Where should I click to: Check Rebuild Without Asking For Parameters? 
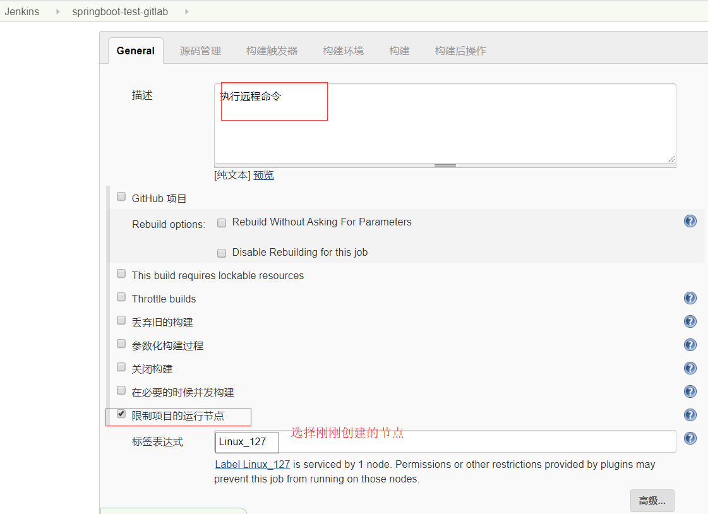pyautogui.click(x=222, y=223)
